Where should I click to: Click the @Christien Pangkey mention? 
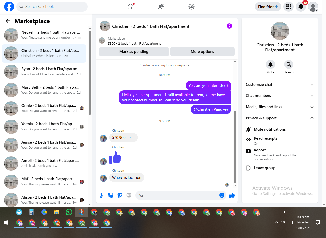pos(211,109)
